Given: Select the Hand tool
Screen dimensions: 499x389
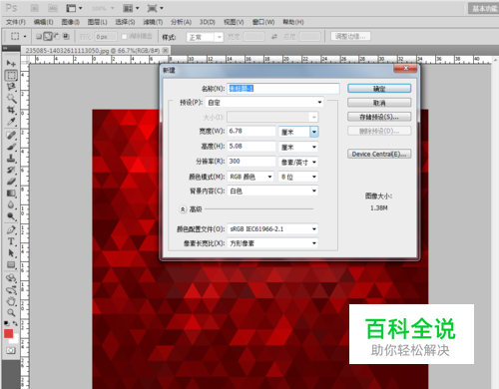Looking at the screenshot, I should click(x=11, y=301).
